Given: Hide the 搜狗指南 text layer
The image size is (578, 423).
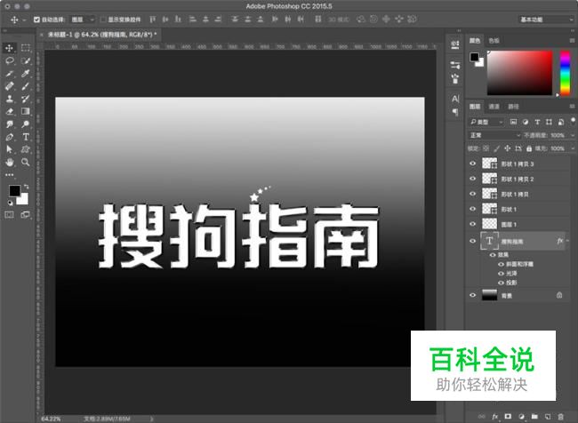Looking at the screenshot, I should click(x=472, y=242).
